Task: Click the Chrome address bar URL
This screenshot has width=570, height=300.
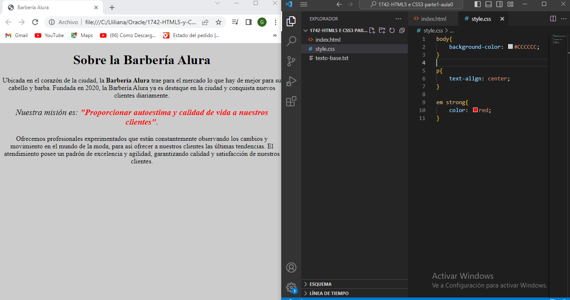Action: [140, 22]
